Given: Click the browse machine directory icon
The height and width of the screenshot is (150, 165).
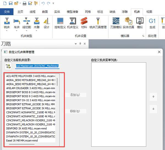Looking at the screenshot, I should [8, 66].
